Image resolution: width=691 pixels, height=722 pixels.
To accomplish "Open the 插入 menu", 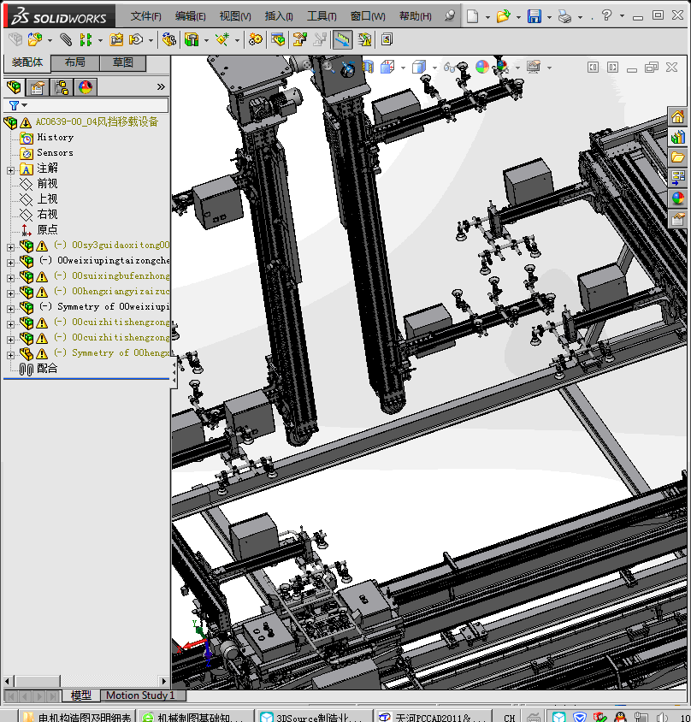I will 279,16.
